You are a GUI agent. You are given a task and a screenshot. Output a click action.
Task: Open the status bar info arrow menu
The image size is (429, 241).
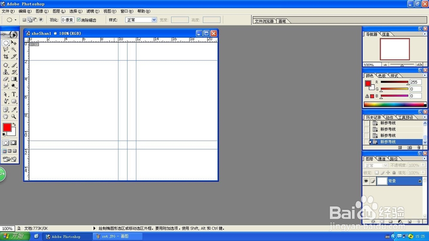(x=94, y=228)
